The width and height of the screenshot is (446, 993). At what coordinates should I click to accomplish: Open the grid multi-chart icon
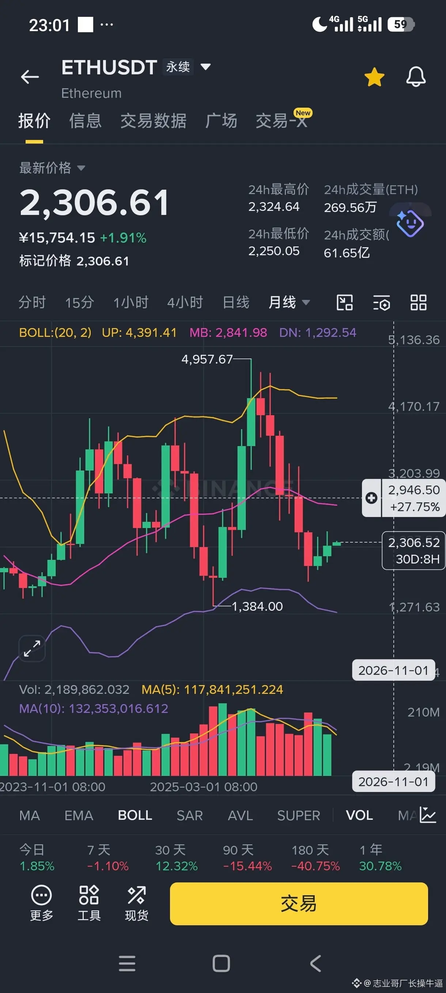[x=418, y=302]
